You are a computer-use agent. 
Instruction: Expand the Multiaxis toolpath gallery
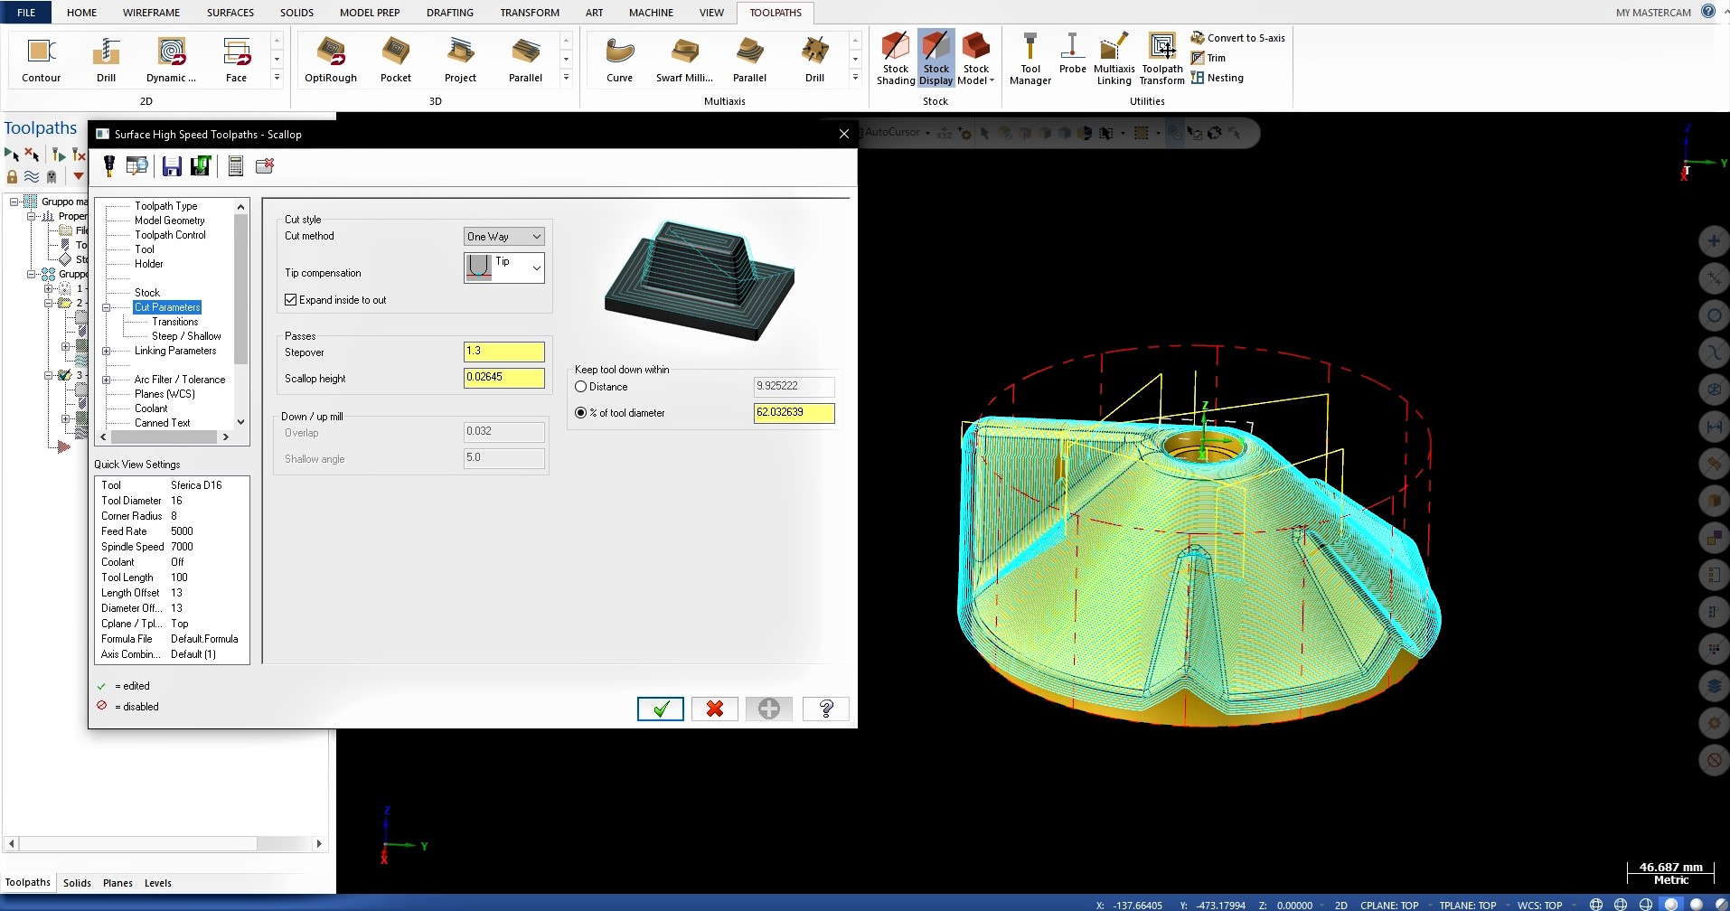pos(855,79)
